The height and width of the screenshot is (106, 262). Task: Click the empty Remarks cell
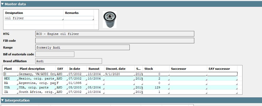coord(79,18)
